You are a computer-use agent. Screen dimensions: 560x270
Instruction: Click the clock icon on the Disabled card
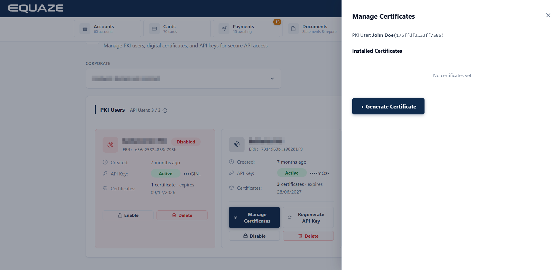pos(105,162)
